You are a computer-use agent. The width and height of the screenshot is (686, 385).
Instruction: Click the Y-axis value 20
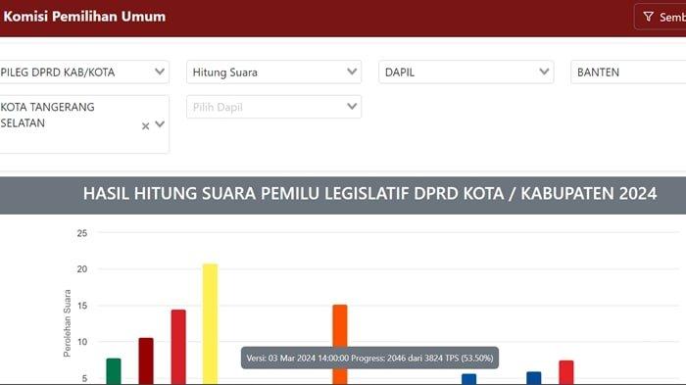point(82,269)
